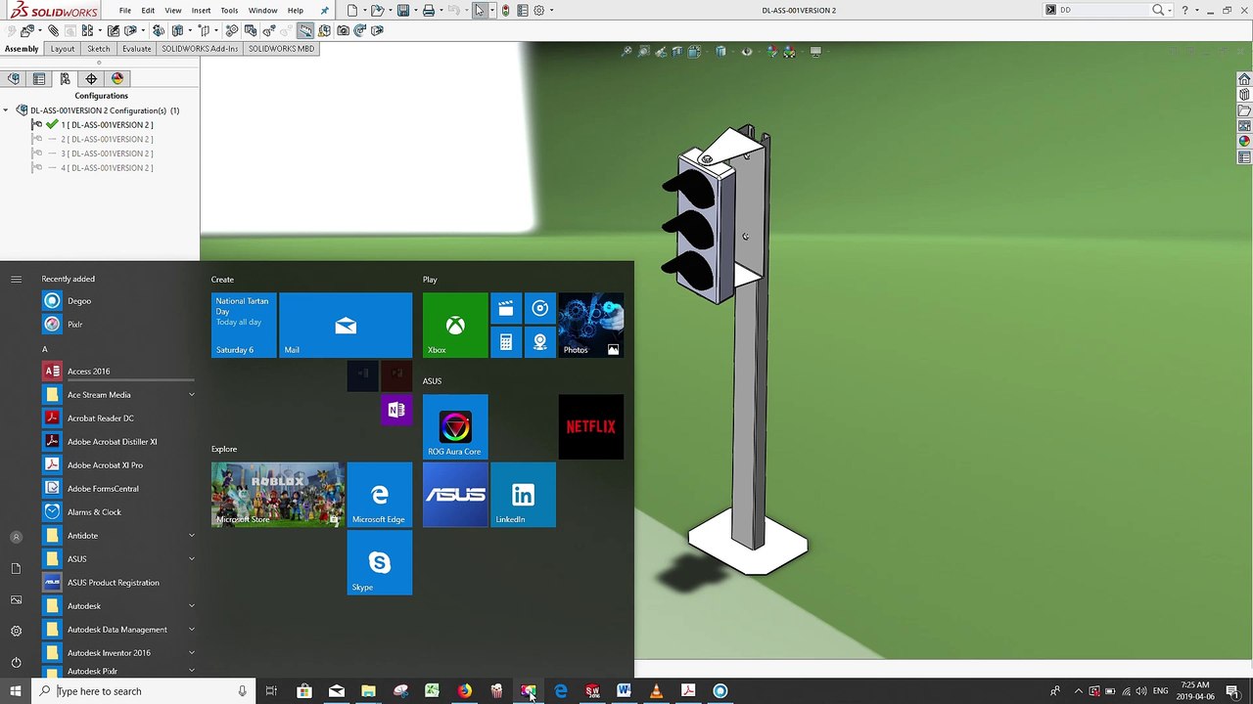
Task: Select active configuration 1 [DL-ASS-001VERSION 2]
Action: click(x=107, y=125)
